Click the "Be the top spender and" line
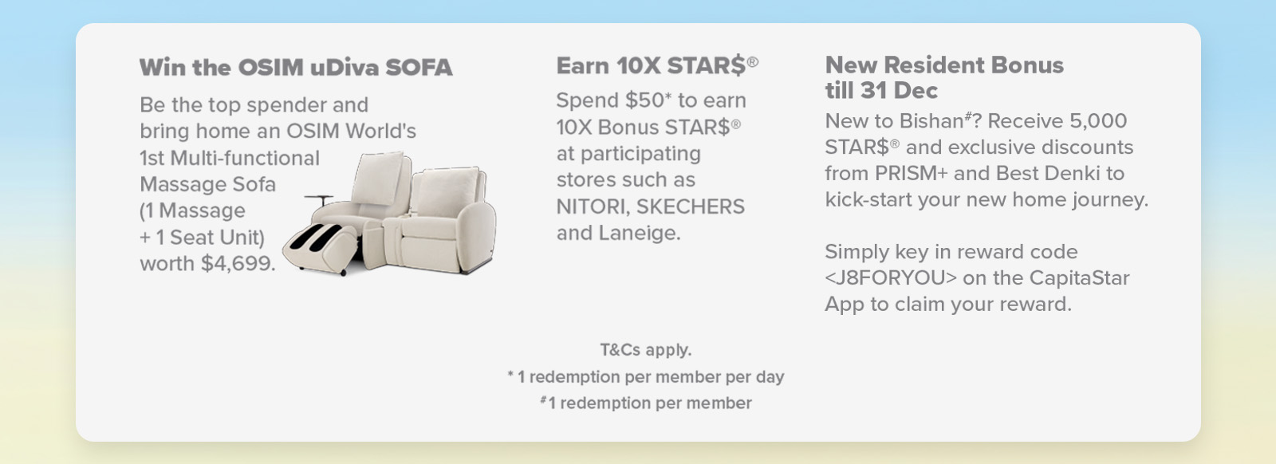 coord(254,105)
